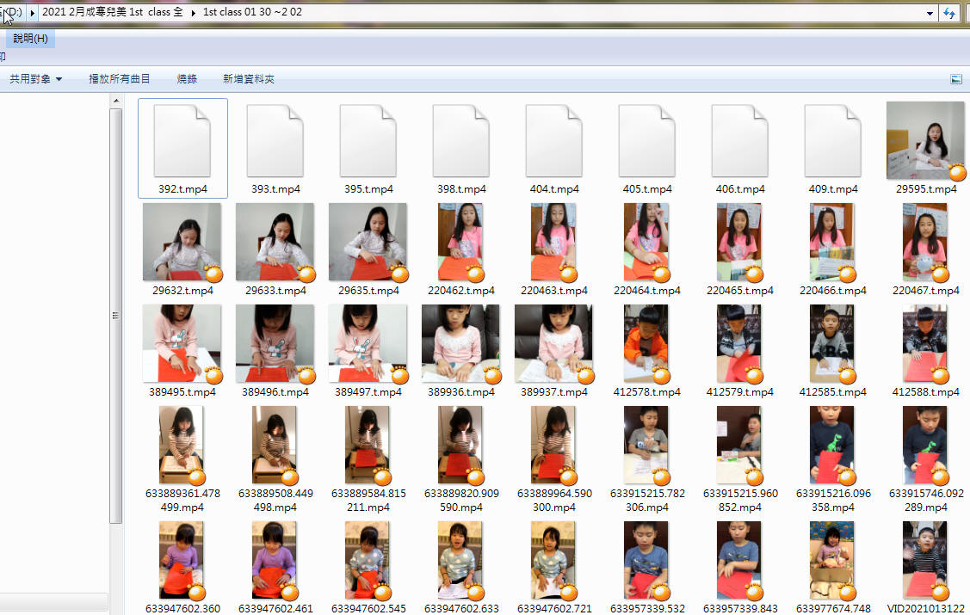Select the 392.t.mp4 file icon

[x=182, y=141]
